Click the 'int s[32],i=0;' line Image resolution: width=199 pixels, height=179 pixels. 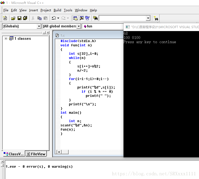pos(83,54)
